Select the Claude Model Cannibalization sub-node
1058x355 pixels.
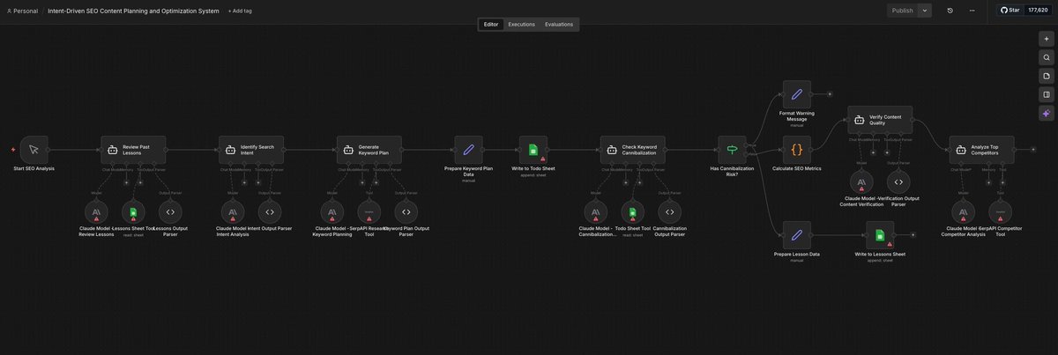(x=596, y=211)
